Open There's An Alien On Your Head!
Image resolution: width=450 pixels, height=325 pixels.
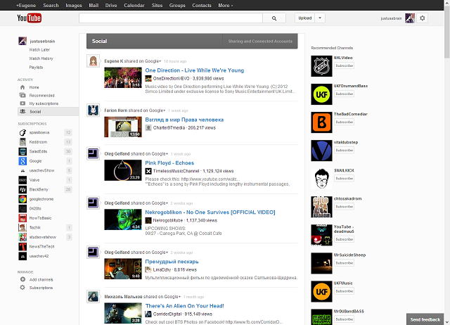point(184,306)
